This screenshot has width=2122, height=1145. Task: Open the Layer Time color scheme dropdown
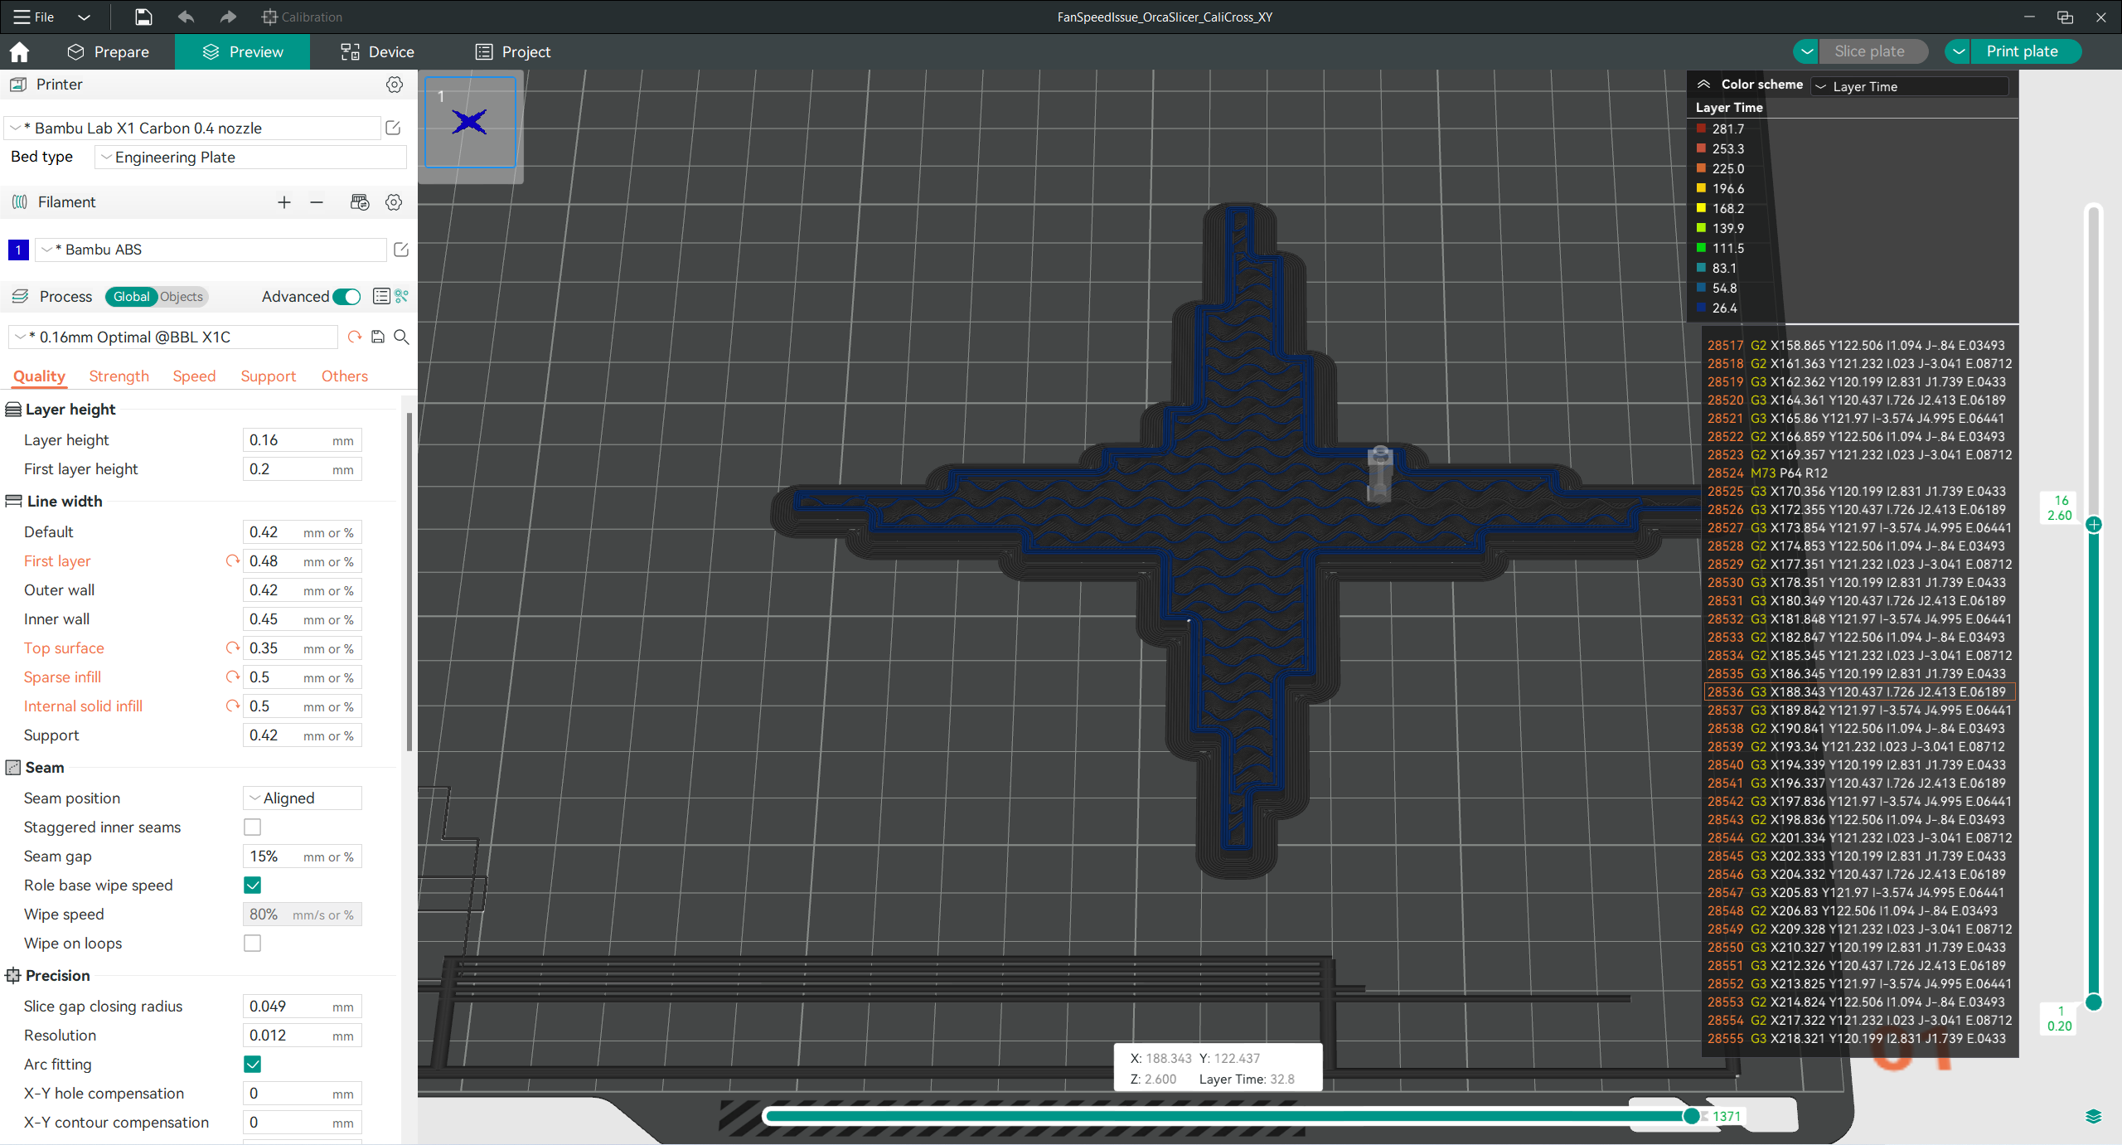(x=1908, y=86)
